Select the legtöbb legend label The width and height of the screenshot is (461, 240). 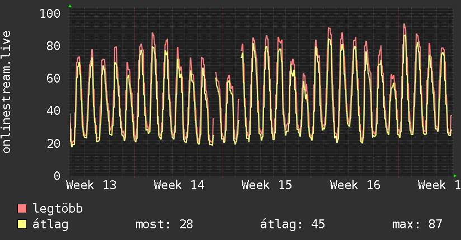tap(58, 208)
